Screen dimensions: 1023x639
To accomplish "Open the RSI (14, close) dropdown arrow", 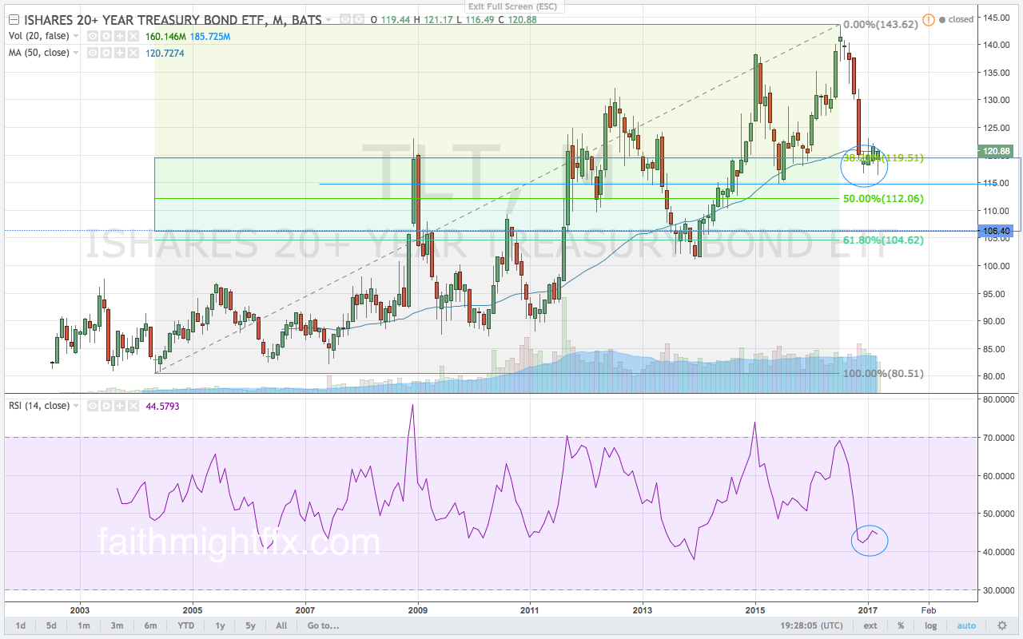I will click(76, 406).
